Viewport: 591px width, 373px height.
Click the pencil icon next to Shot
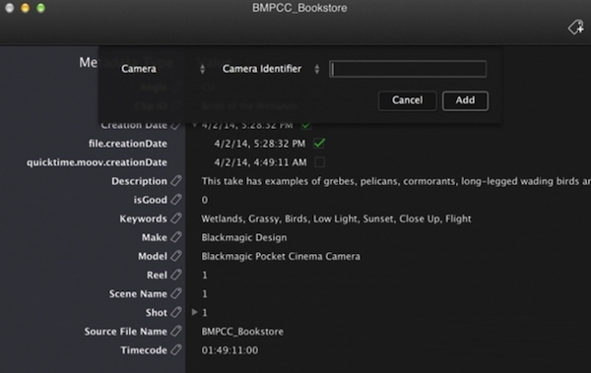pyautogui.click(x=176, y=312)
